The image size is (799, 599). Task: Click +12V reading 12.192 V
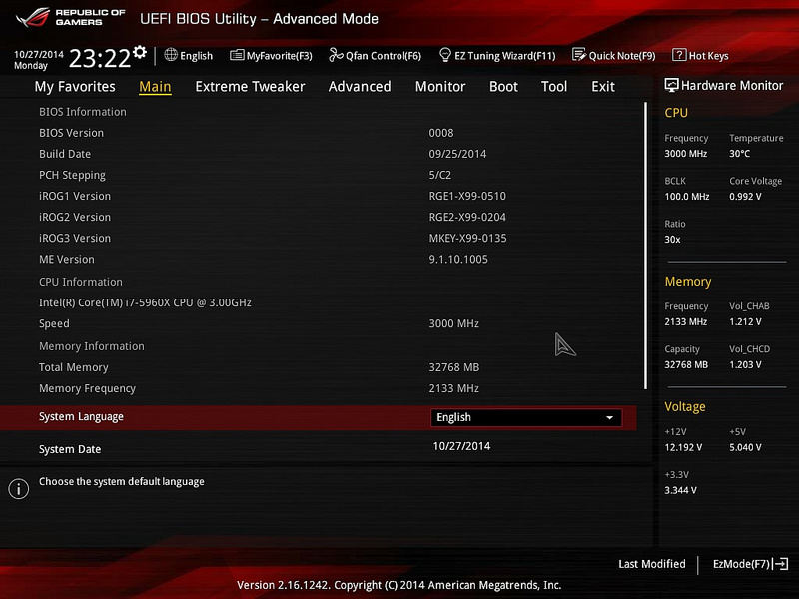coord(683,447)
